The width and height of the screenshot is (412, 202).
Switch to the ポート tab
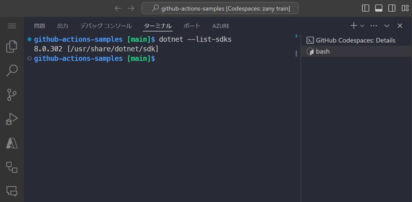point(192,26)
